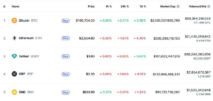Click the Buy button for Ethereum
The width and height of the screenshot is (213, 101).
coord(65,38)
